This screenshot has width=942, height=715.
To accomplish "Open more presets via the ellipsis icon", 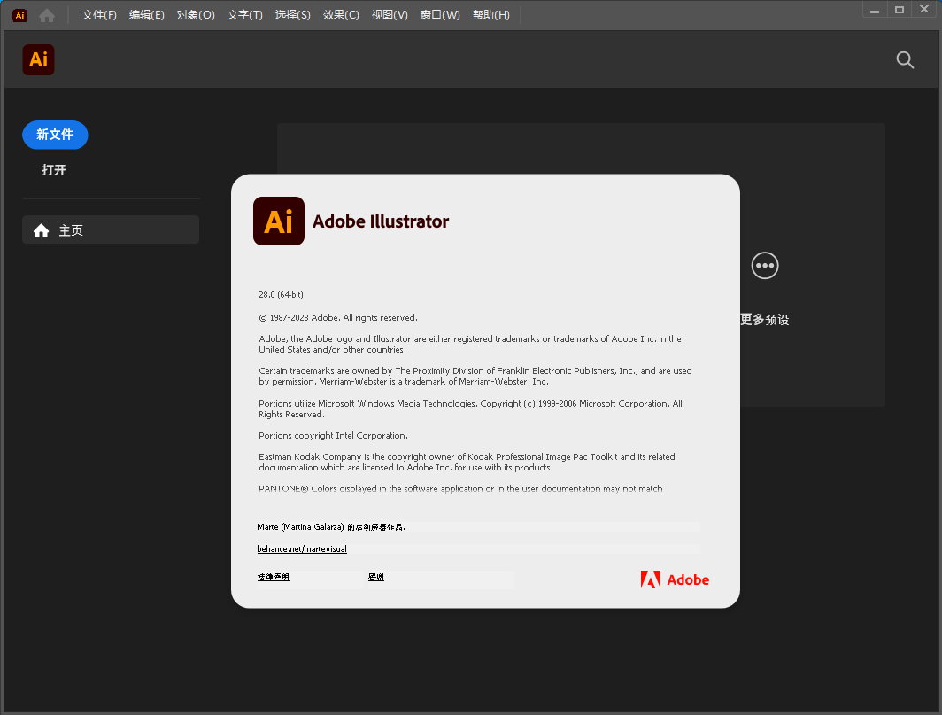I will pyautogui.click(x=764, y=265).
